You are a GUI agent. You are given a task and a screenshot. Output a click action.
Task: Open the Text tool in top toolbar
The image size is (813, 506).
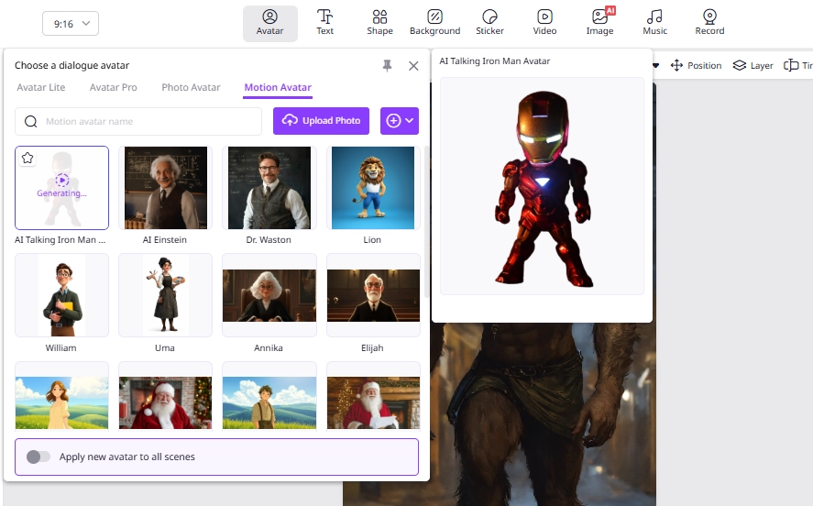(x=324, y=22)
